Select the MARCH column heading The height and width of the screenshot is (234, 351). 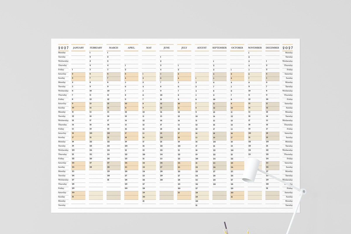click(x=113, y=48)
